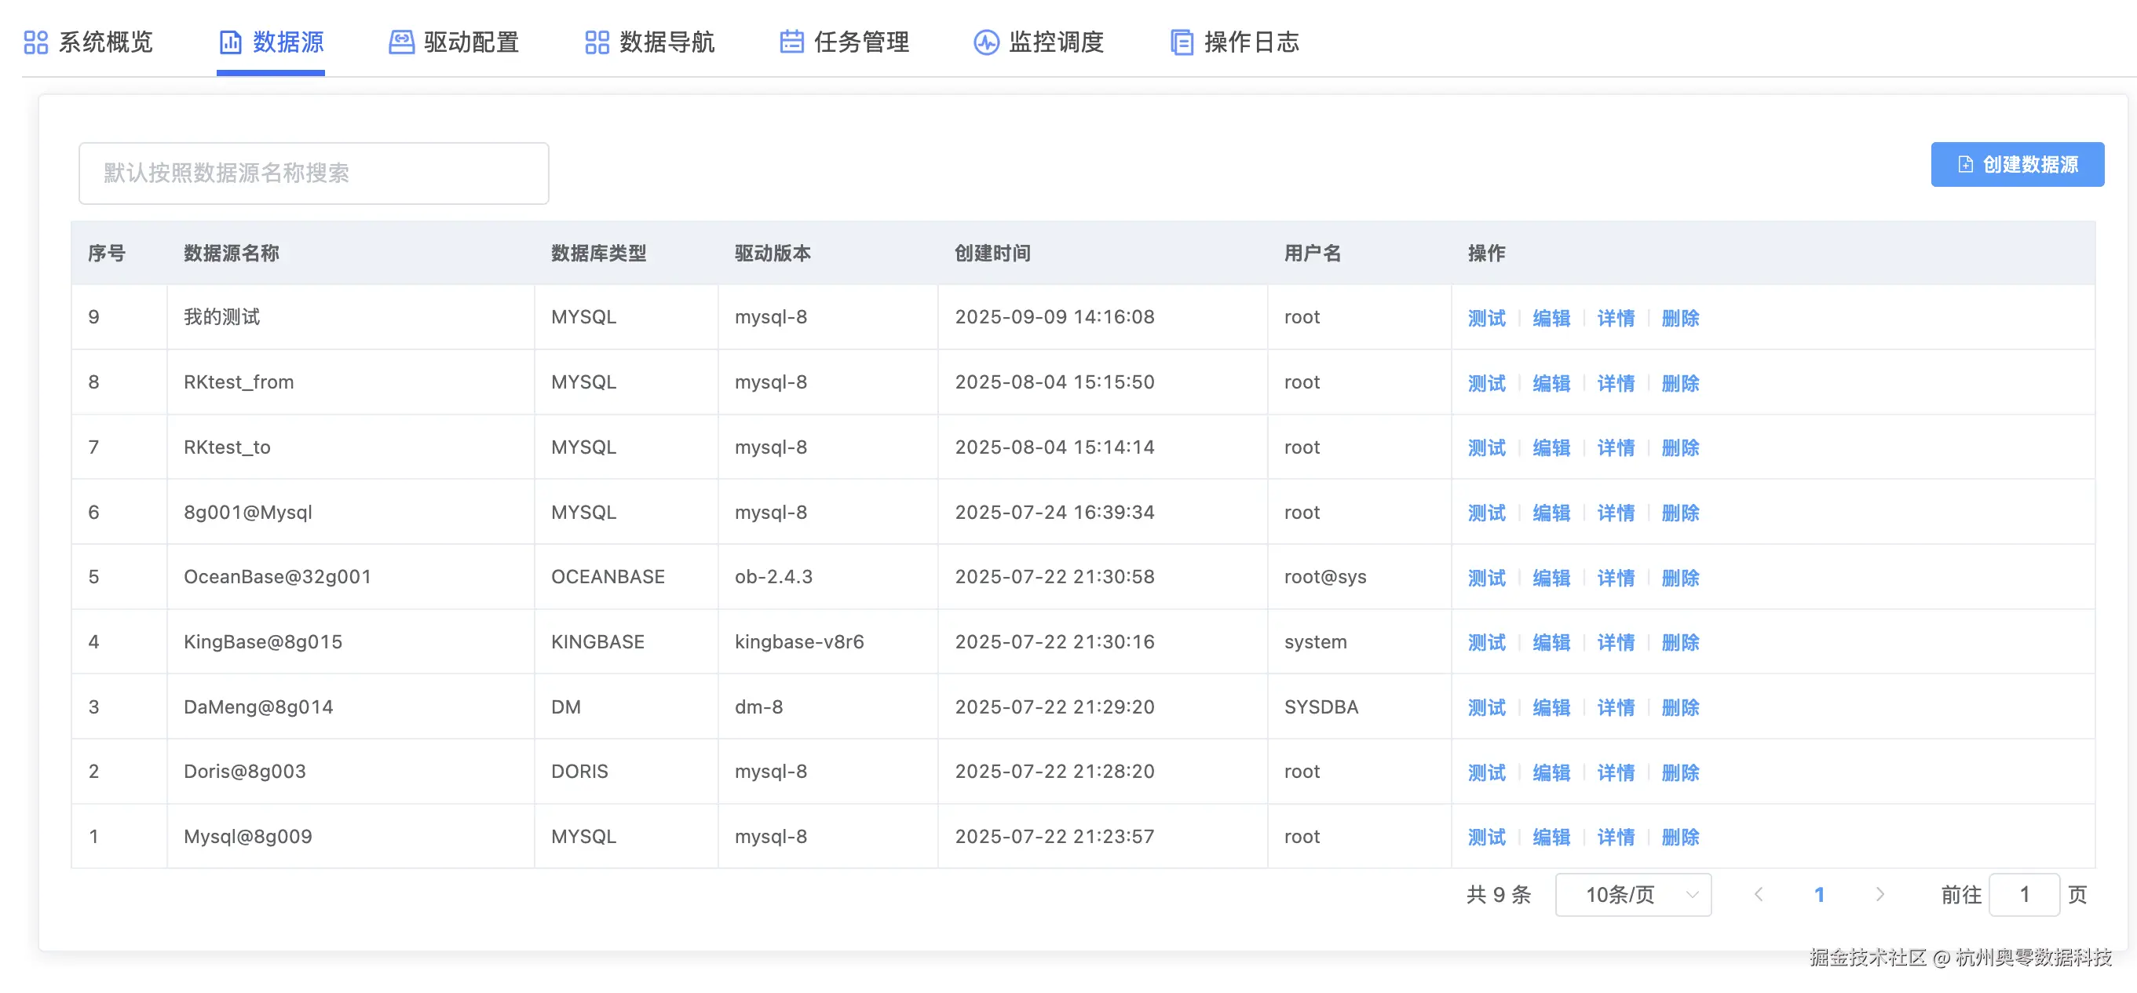
Task: Click 测试 for the 我的测试 datasource
Action: click(1486, 318)
